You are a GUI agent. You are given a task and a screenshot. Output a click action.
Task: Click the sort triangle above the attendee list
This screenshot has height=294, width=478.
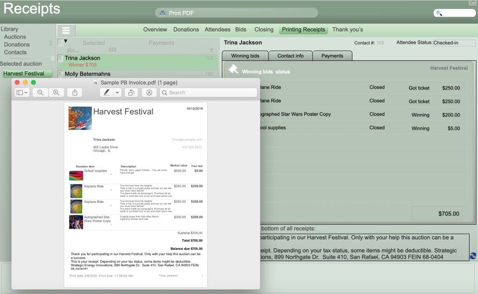[x=66, y=41]
